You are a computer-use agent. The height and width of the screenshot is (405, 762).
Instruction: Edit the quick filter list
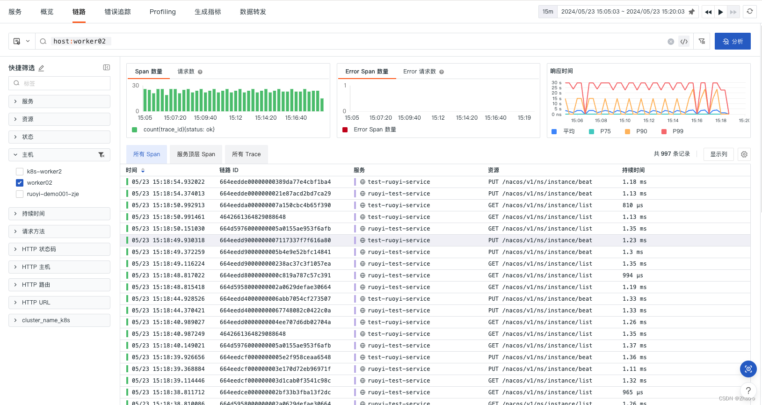tap(41, 68)
